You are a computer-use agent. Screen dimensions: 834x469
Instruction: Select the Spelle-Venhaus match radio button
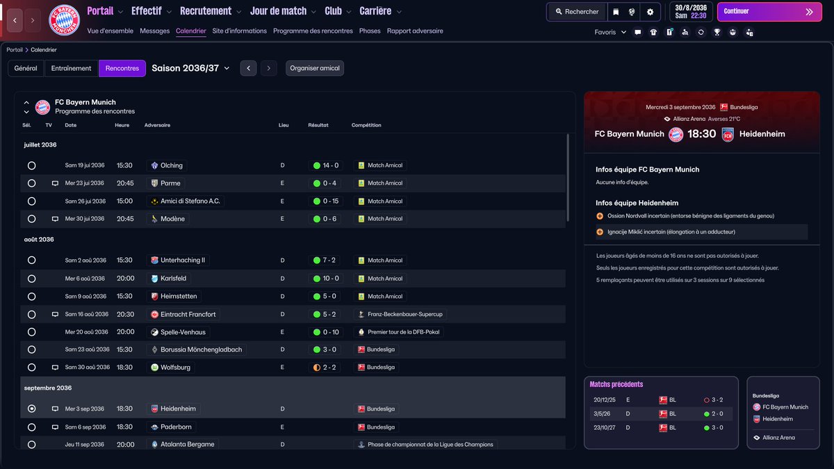coord(31,332)
